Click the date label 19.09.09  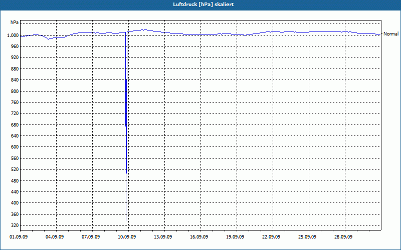pyautogui.click(x=235, y=237)
